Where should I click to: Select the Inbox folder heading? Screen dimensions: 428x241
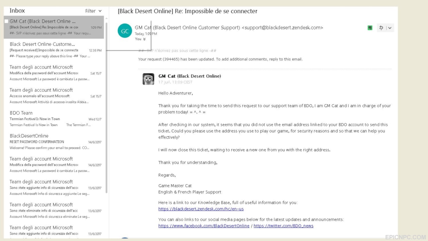pyautogui.click(x=17, y=11)
